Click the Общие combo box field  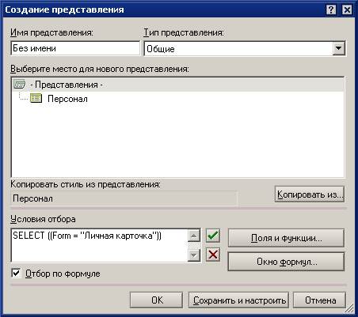[x=245, y=48]
